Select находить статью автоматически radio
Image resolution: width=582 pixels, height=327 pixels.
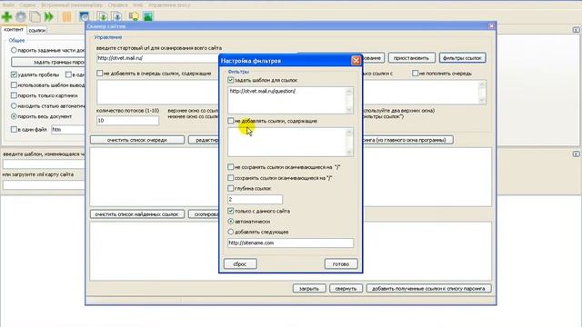(x=14, y=105)
